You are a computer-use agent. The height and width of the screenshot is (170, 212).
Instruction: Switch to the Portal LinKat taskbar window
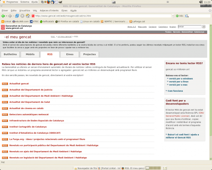(x=109, y=168)
